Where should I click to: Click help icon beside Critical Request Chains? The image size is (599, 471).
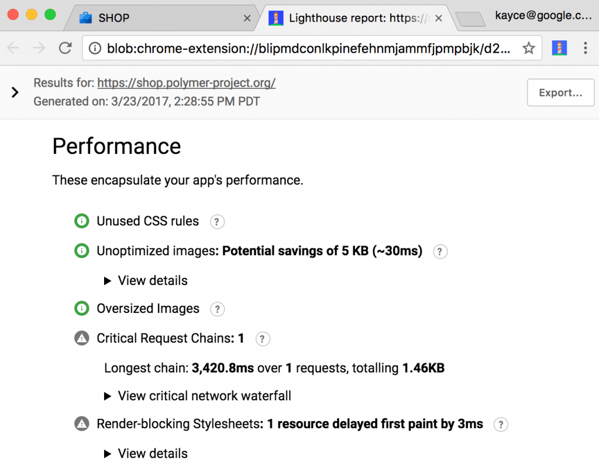click(263, 338)
